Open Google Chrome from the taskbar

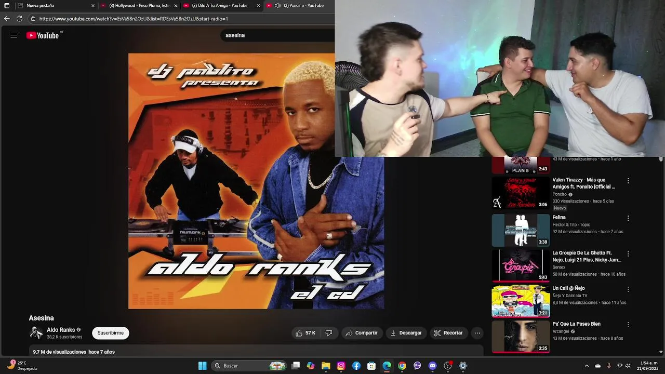point(402,366)
